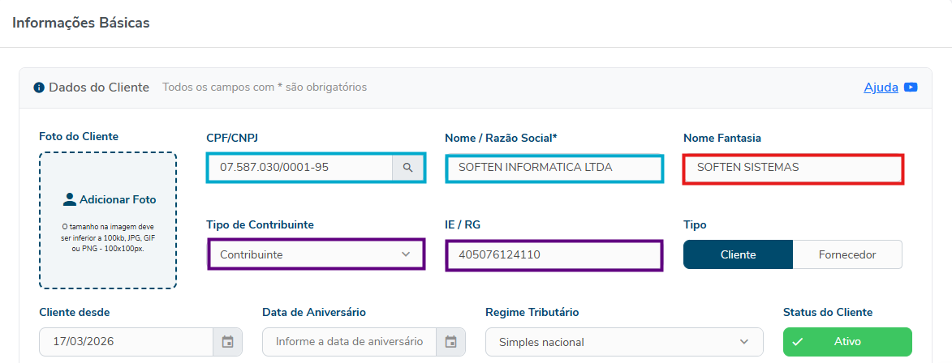
Task: Click into the IE / RG field
Action: click(x=554, y=254)
